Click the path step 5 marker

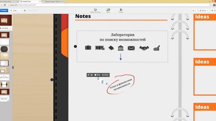point(52,80)
